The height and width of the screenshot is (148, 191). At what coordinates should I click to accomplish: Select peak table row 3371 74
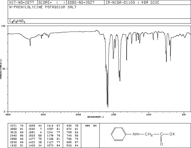tap(17, 126)
